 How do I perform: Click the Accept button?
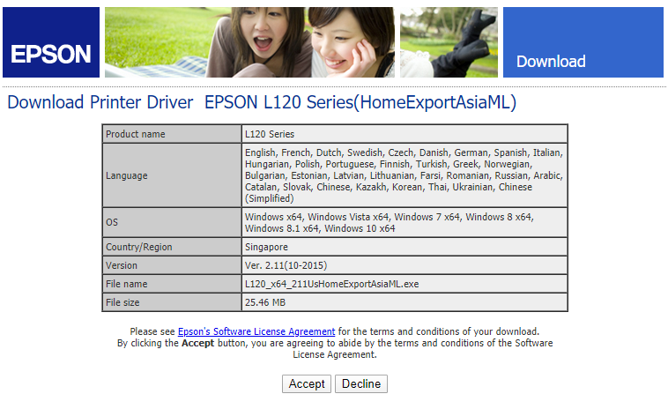click(307, 383)
